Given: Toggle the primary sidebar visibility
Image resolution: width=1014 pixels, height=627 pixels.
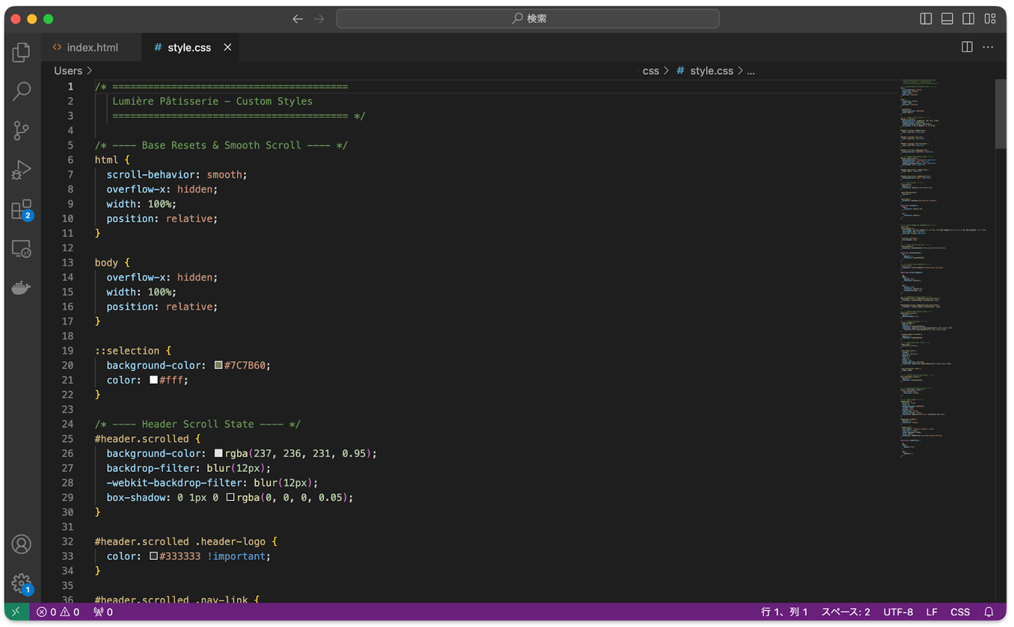Looking at the screenshot, I should pyautogui.click(x=925, y=19).
